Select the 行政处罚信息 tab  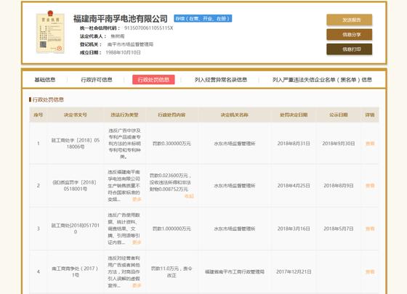point(153,80)
